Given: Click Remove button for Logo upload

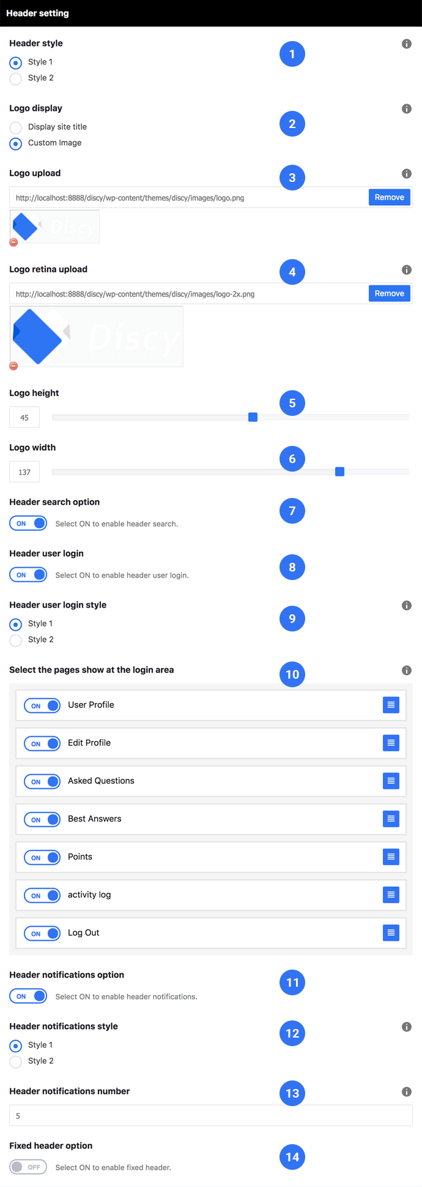Looking at the screenshot, I should tap(389, 197).
